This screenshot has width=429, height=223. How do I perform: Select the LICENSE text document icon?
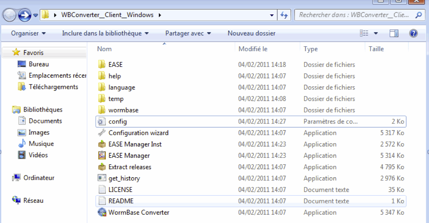(x=102, y=190)
